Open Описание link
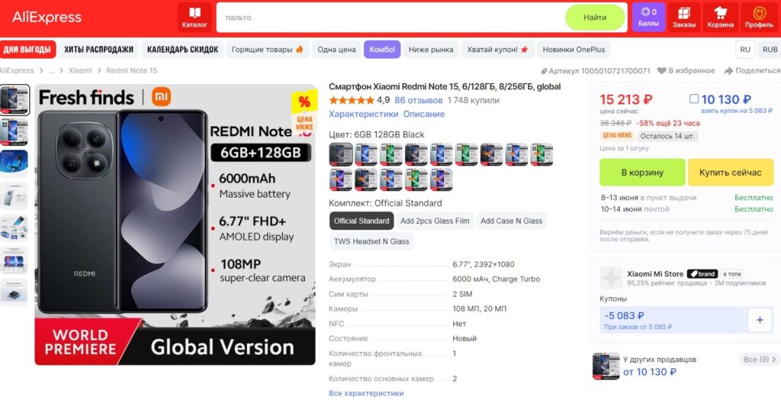 pyautogui.click(x=424, y=115)
